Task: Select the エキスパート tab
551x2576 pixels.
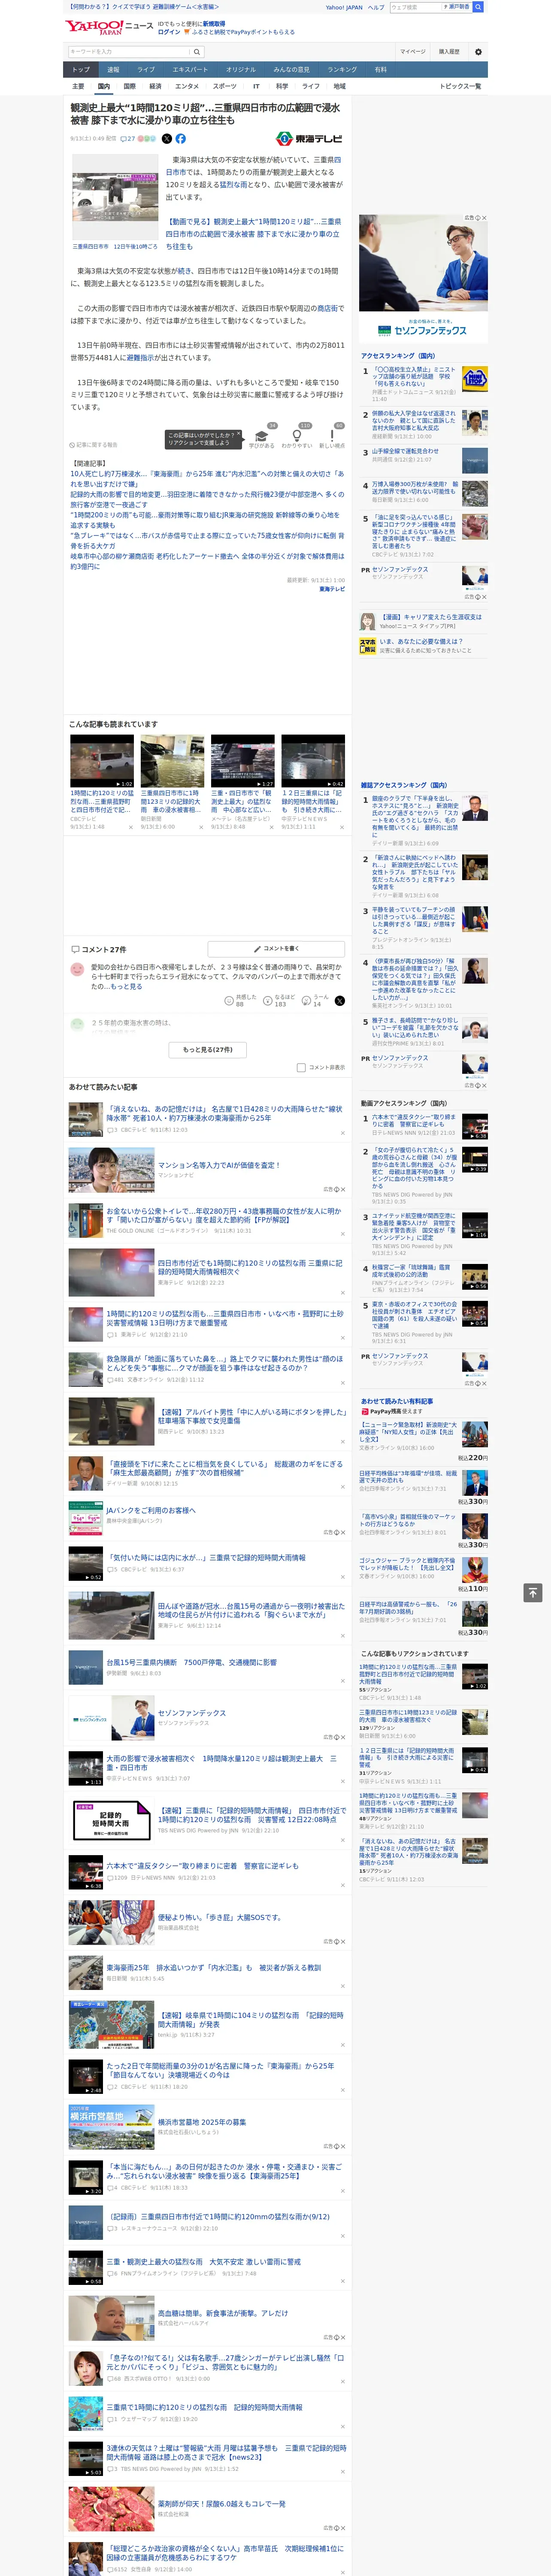Action: 190,69
